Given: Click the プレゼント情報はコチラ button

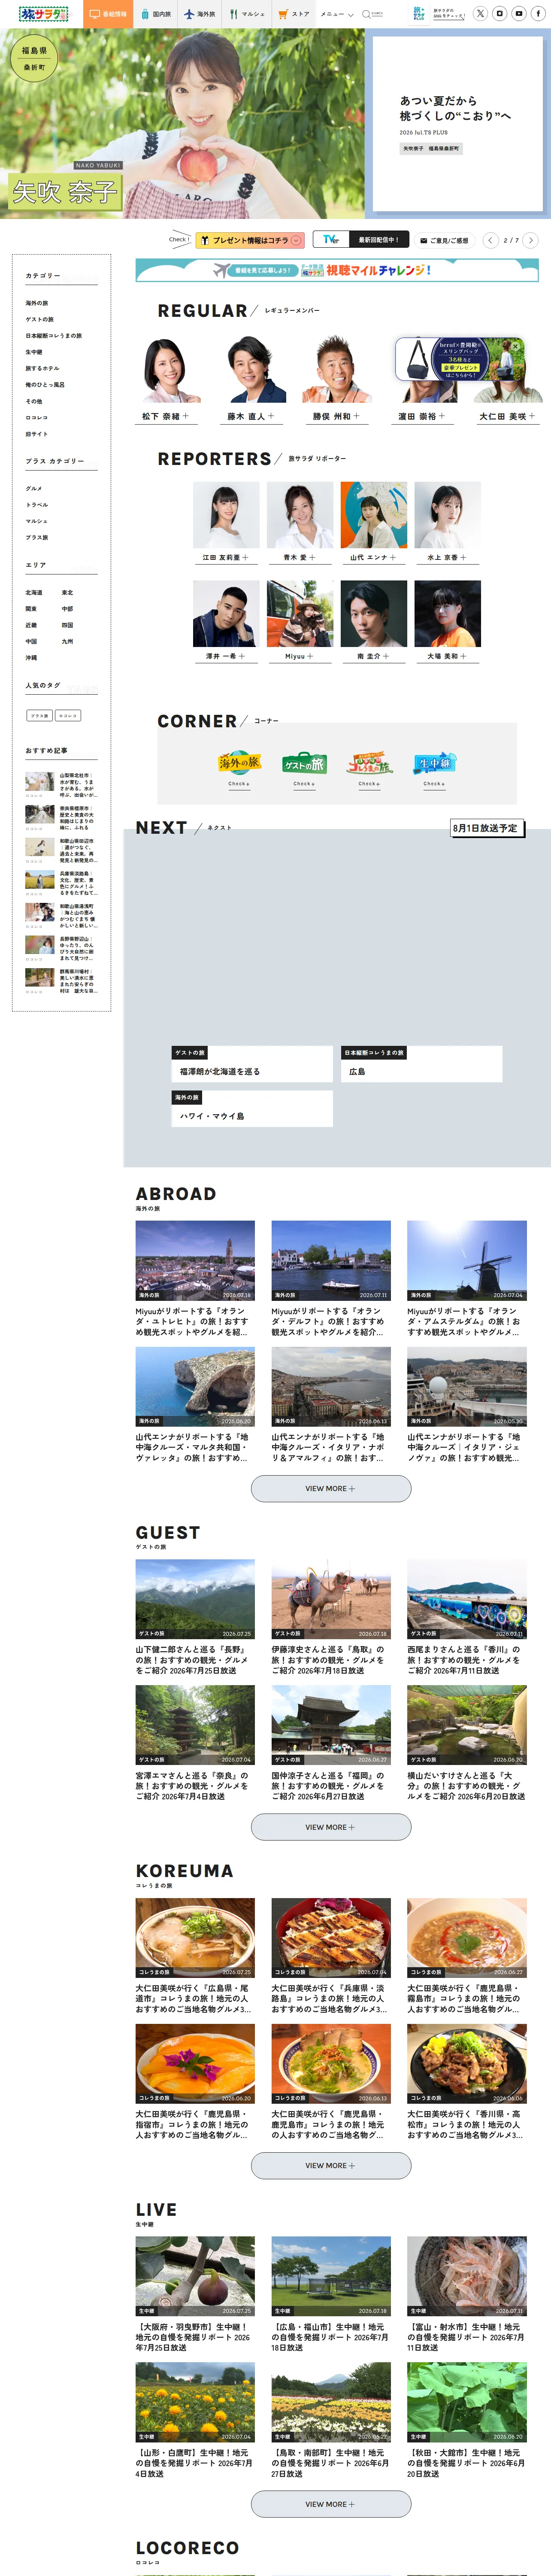Looking at the screenshot, I should tap(250, 240).
